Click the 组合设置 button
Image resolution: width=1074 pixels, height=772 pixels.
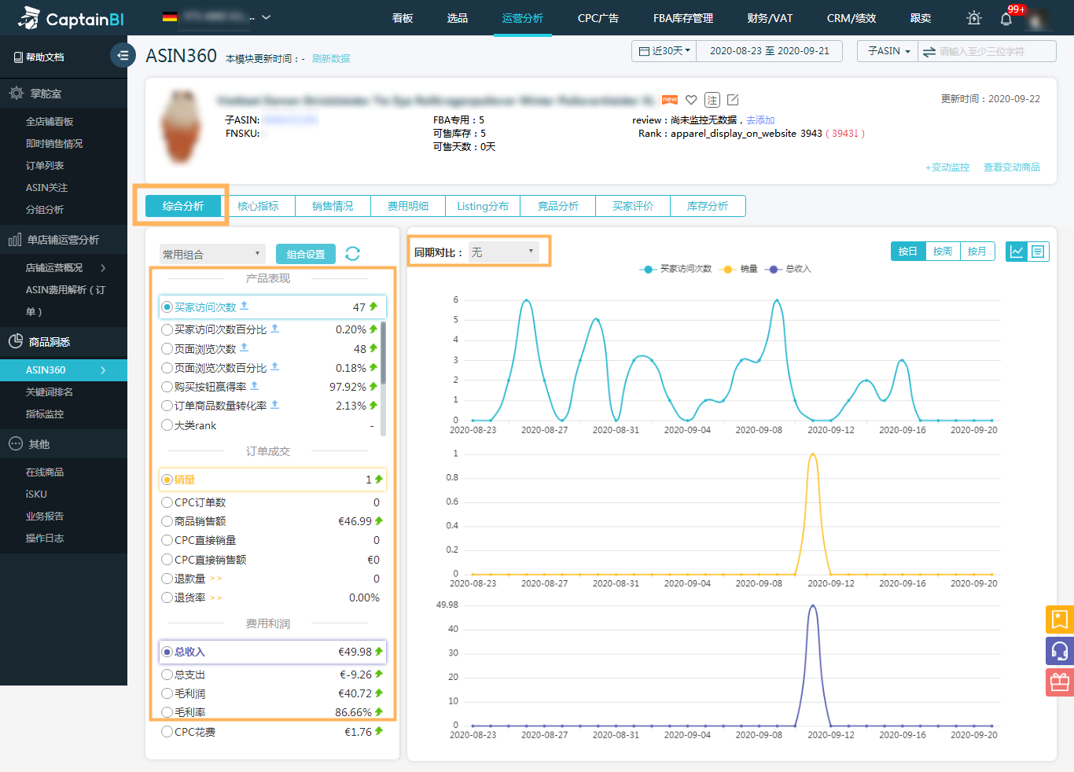pos(306,254)
